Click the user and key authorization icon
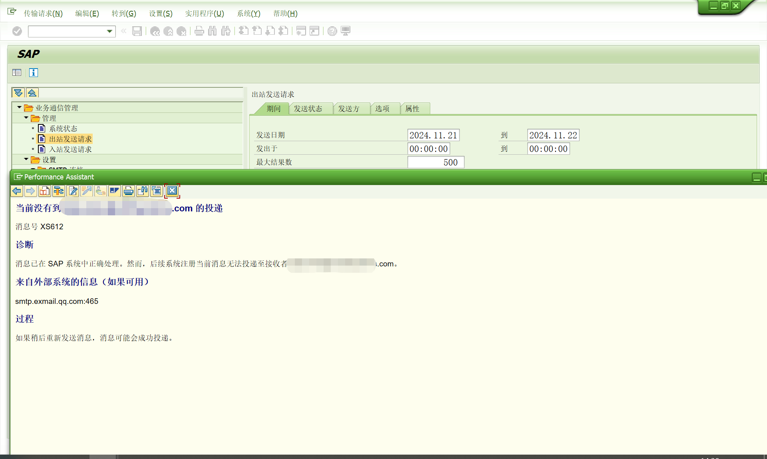The width and height of the screenshot is (767, 459). pos(100,191)
